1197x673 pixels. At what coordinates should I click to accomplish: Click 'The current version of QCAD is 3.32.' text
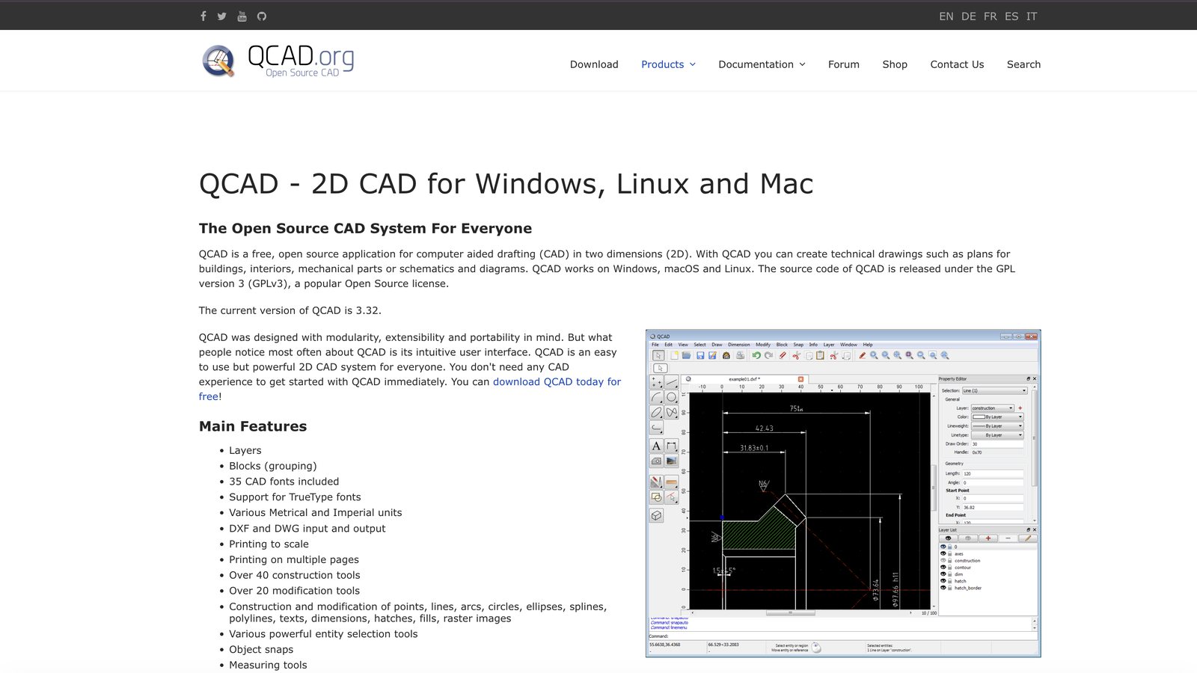click(x=290, y=310)
